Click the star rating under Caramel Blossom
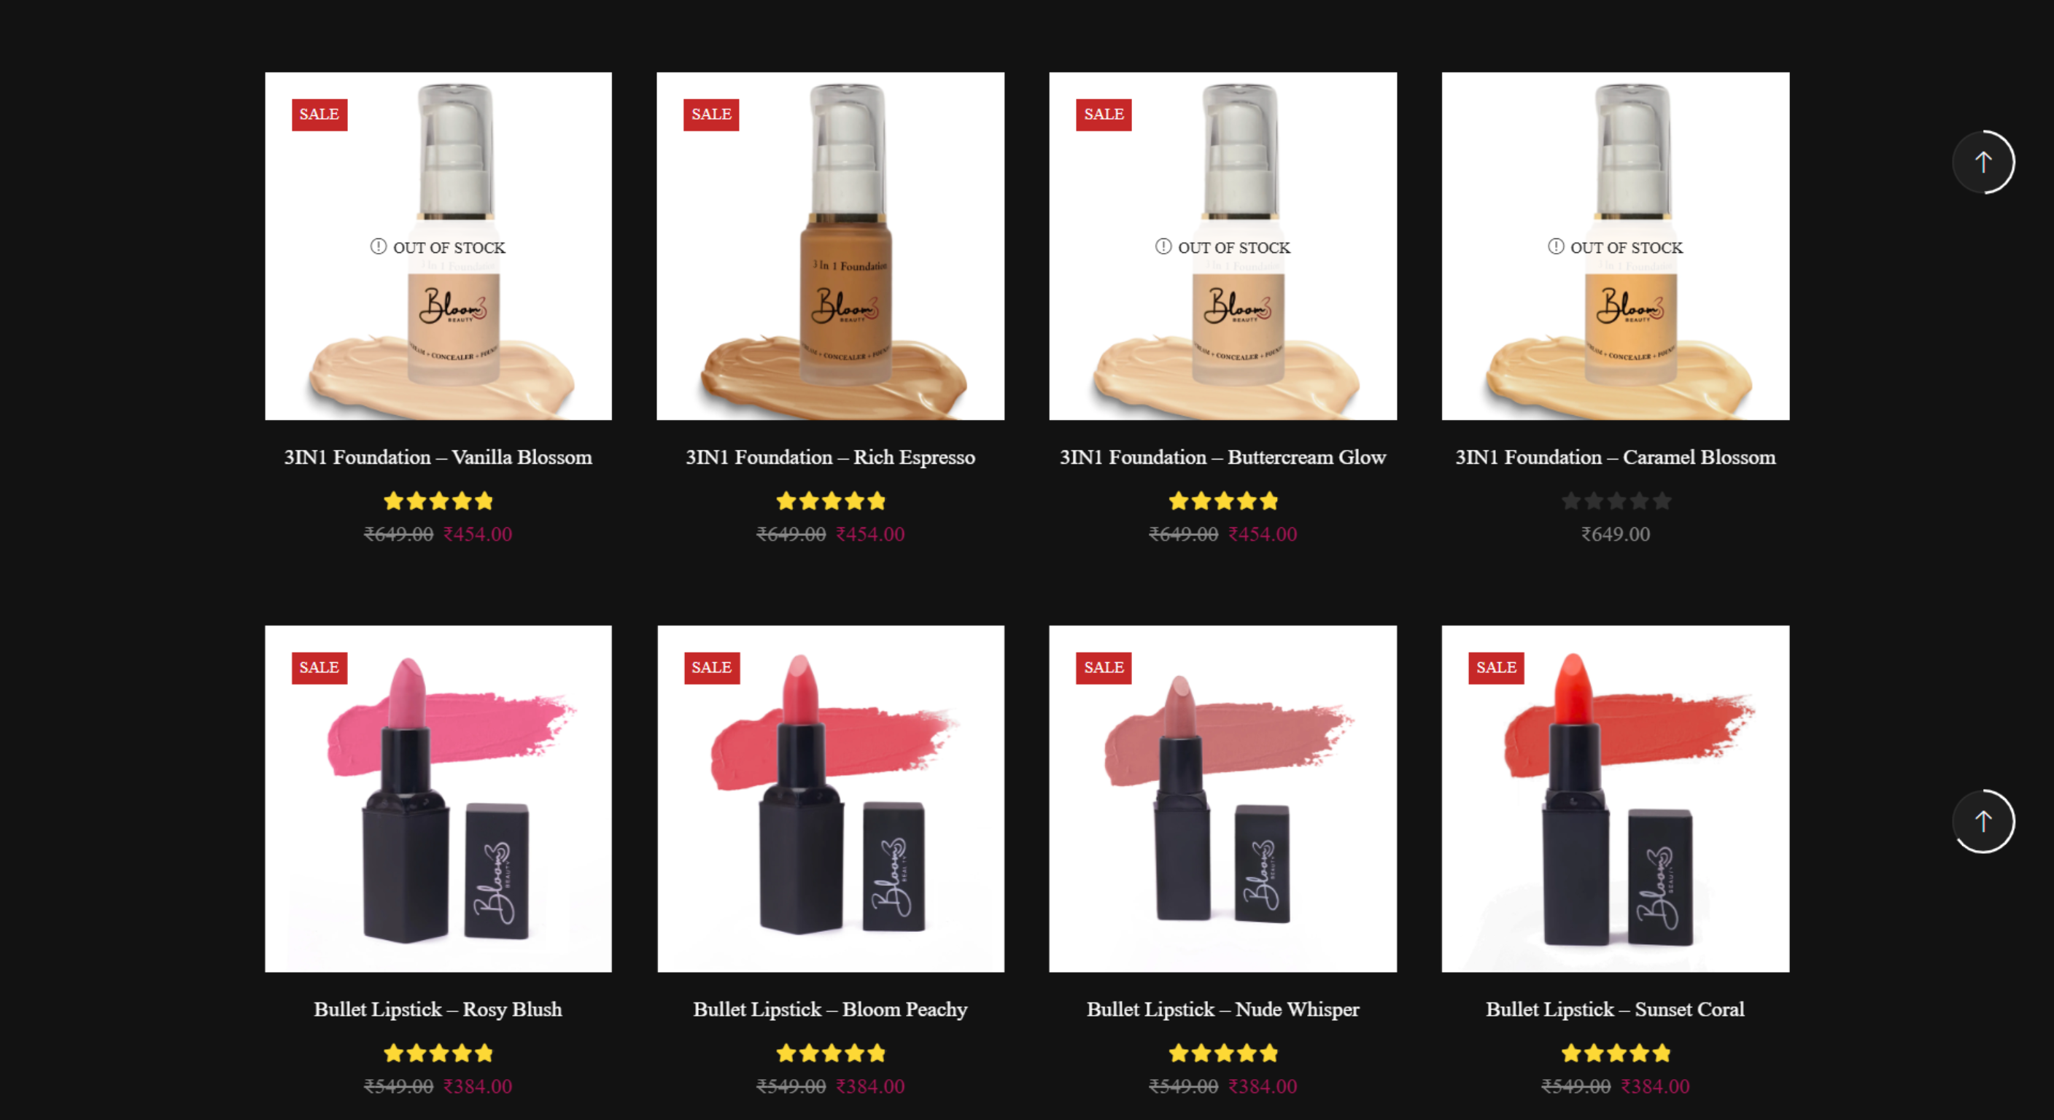The image size is (2054, 1120). pyautogui.click(x=1616, y=502)
